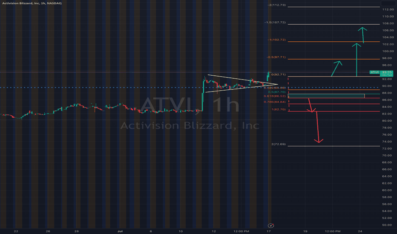Select the 0.5(87.70) Fibonacci label

(277, 92)
